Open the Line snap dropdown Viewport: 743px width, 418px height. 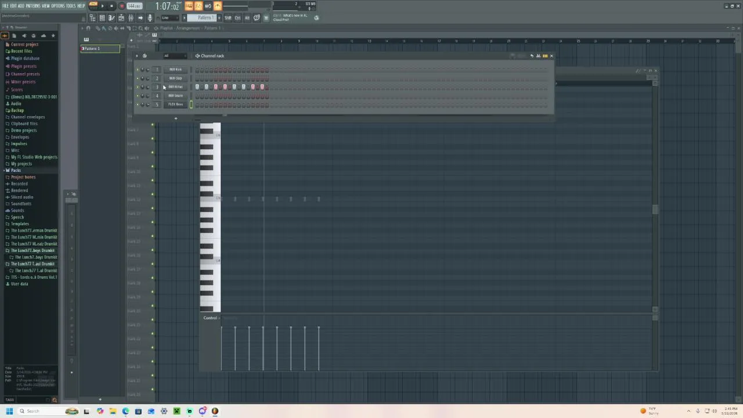point(169,17)
